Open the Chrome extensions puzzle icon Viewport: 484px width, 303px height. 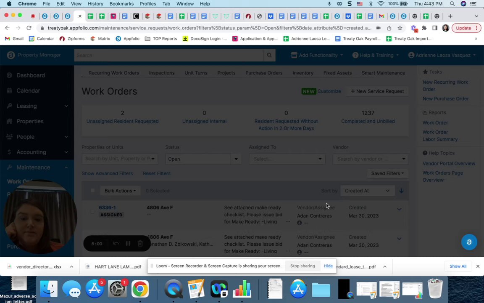(424, 28)
